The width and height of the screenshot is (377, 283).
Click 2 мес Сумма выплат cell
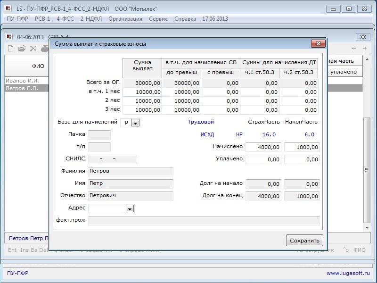coord(142,101)
